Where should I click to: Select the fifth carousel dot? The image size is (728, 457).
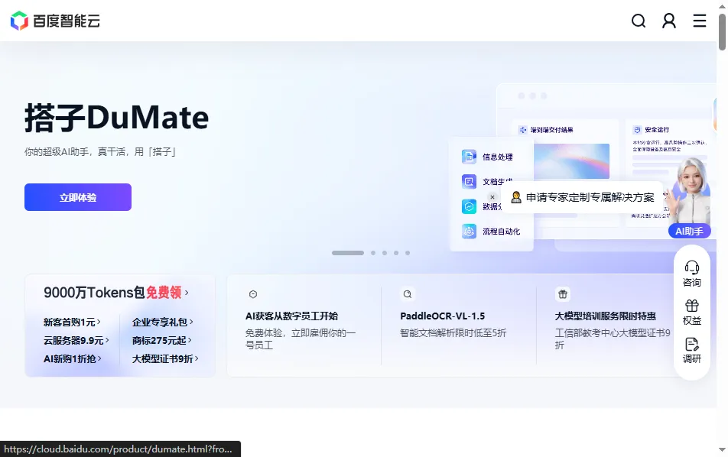(408, 253)
